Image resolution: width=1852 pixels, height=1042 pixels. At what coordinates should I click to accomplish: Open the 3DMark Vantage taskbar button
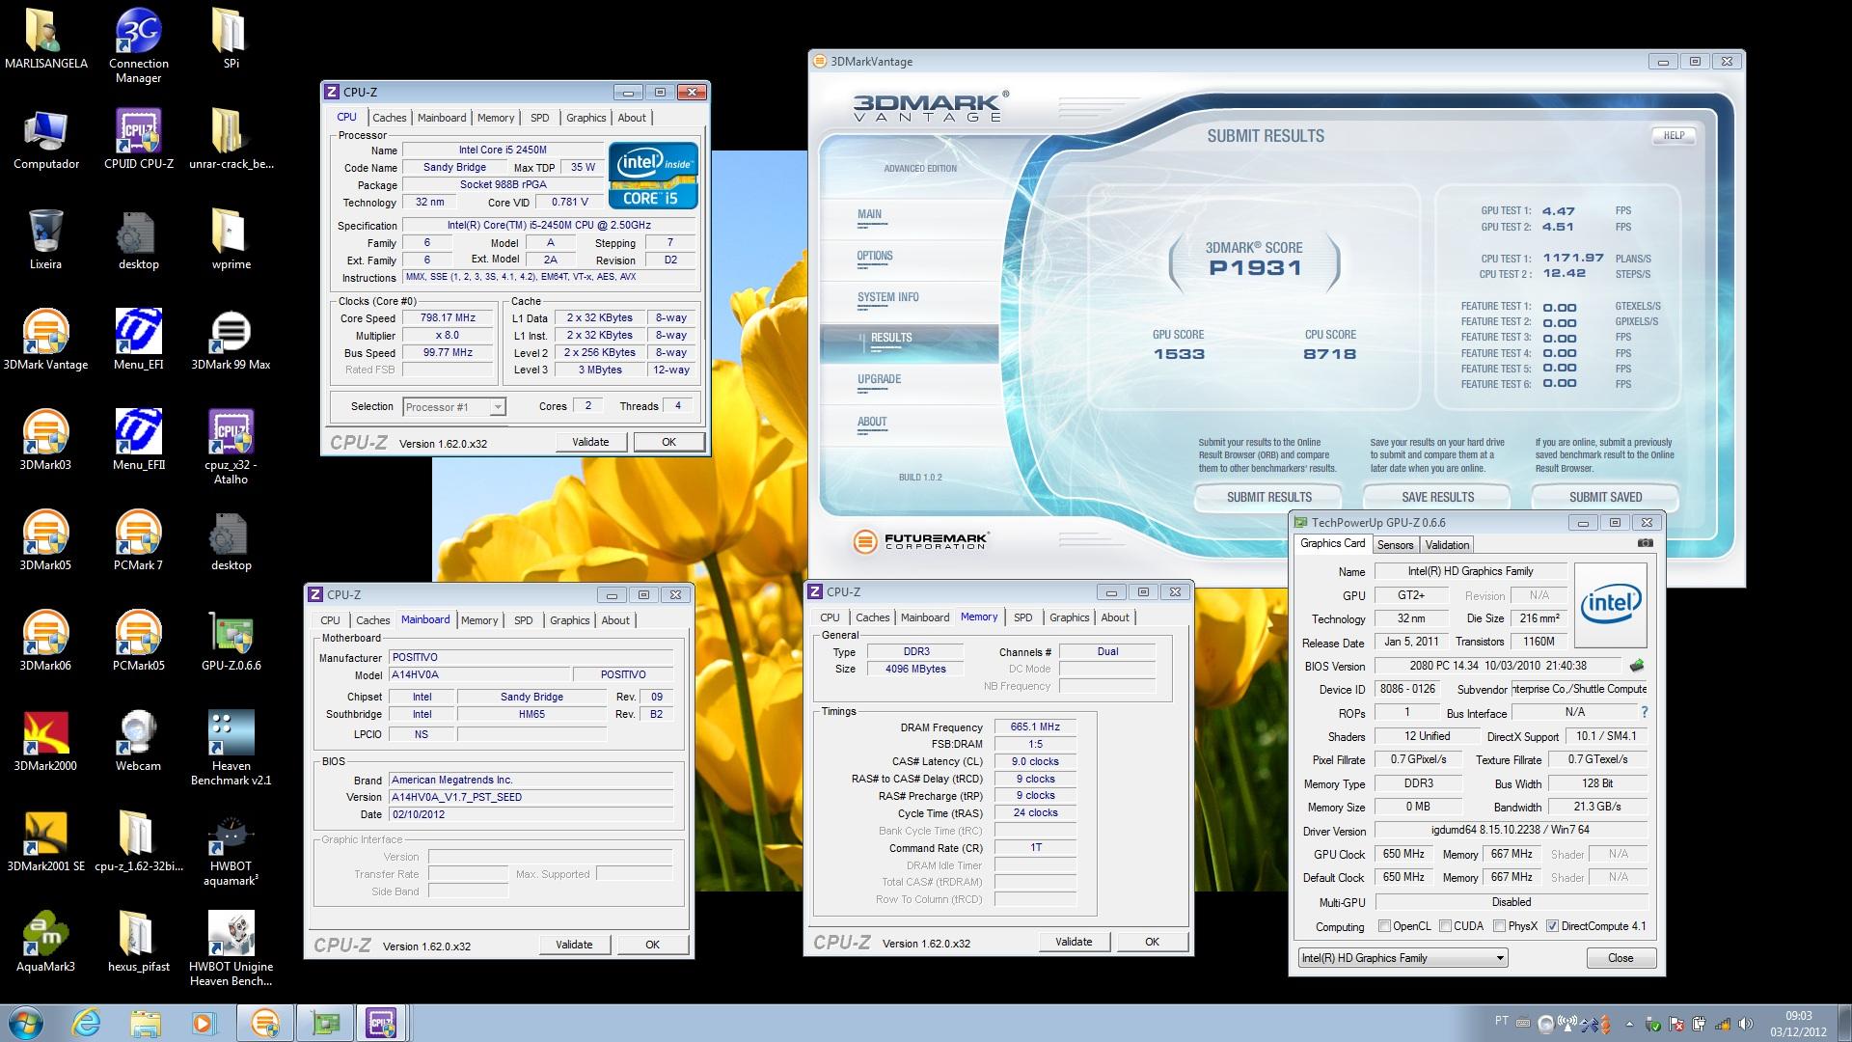pyautogui.click(x=265, y=1023)
